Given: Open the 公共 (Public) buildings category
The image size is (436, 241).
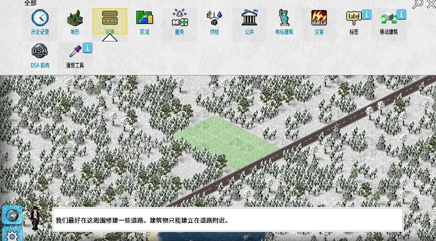Looking at the screenshot, I should tap(249, 18).
